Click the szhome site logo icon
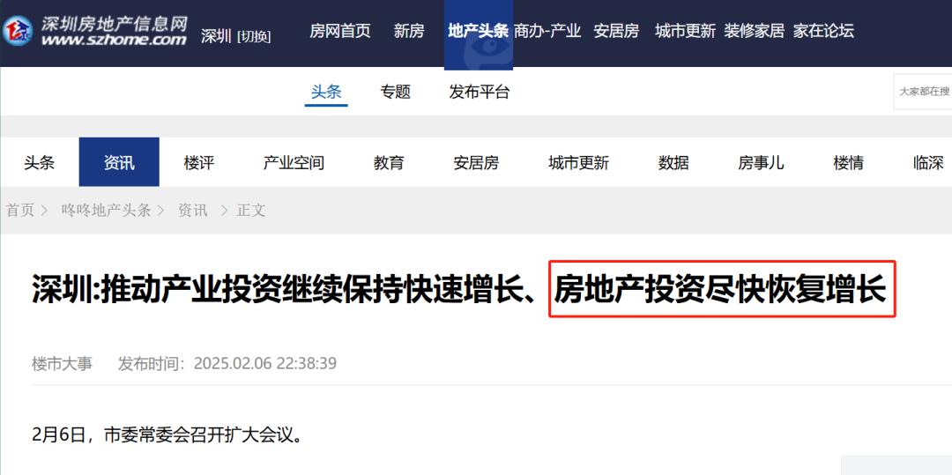Viewport: 952px width, 475px height. coord(18,30)
